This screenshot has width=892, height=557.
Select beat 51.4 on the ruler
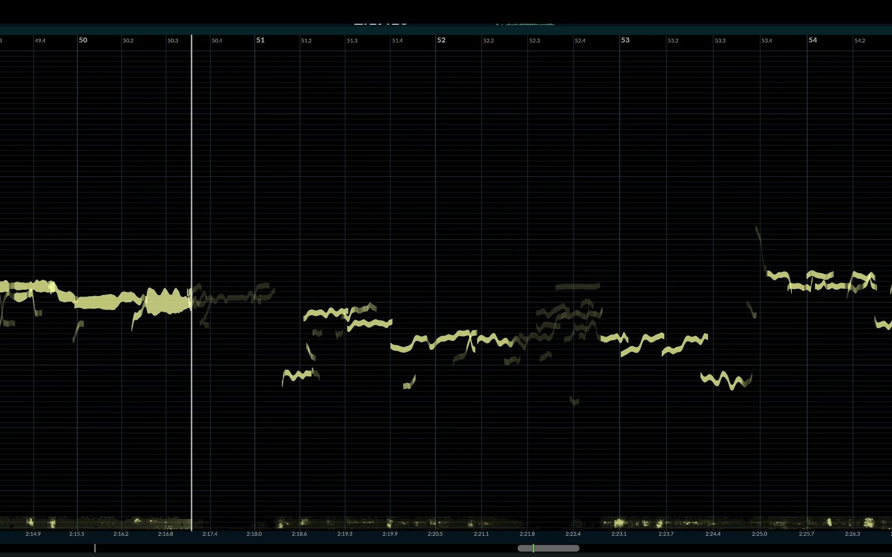(397, 41)
